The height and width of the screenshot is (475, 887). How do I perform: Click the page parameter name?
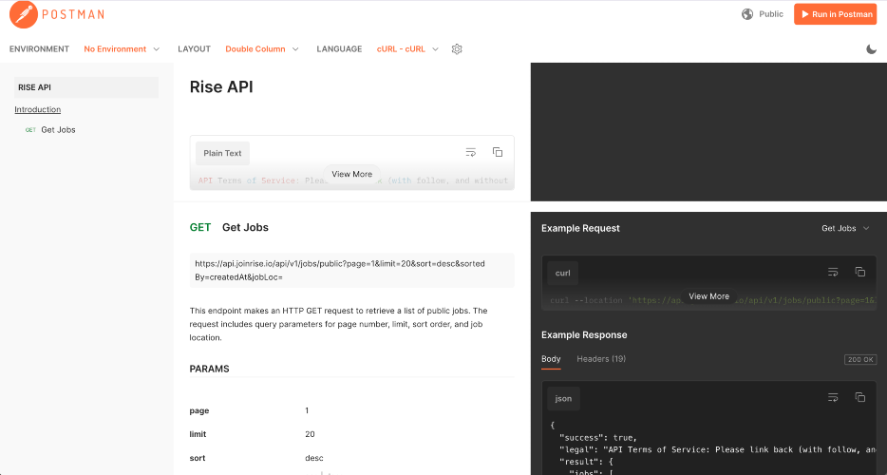click(199, 411)
